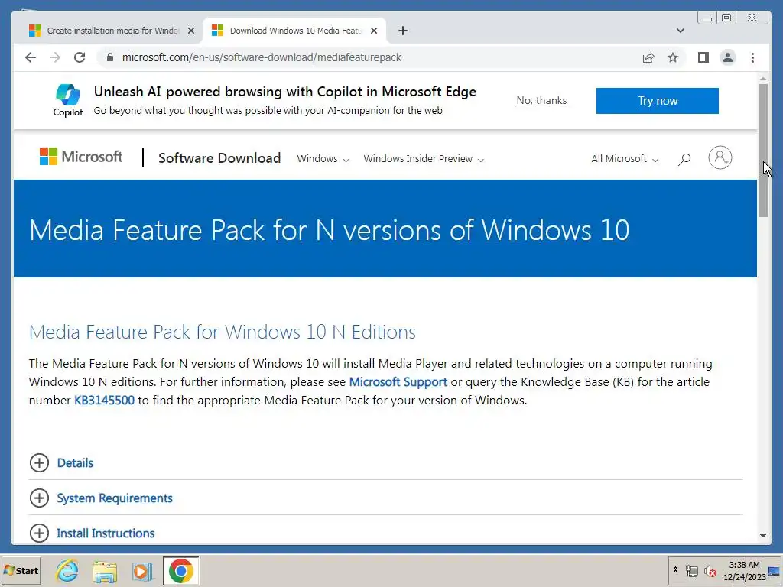Expand the System Requirements section

101,498
